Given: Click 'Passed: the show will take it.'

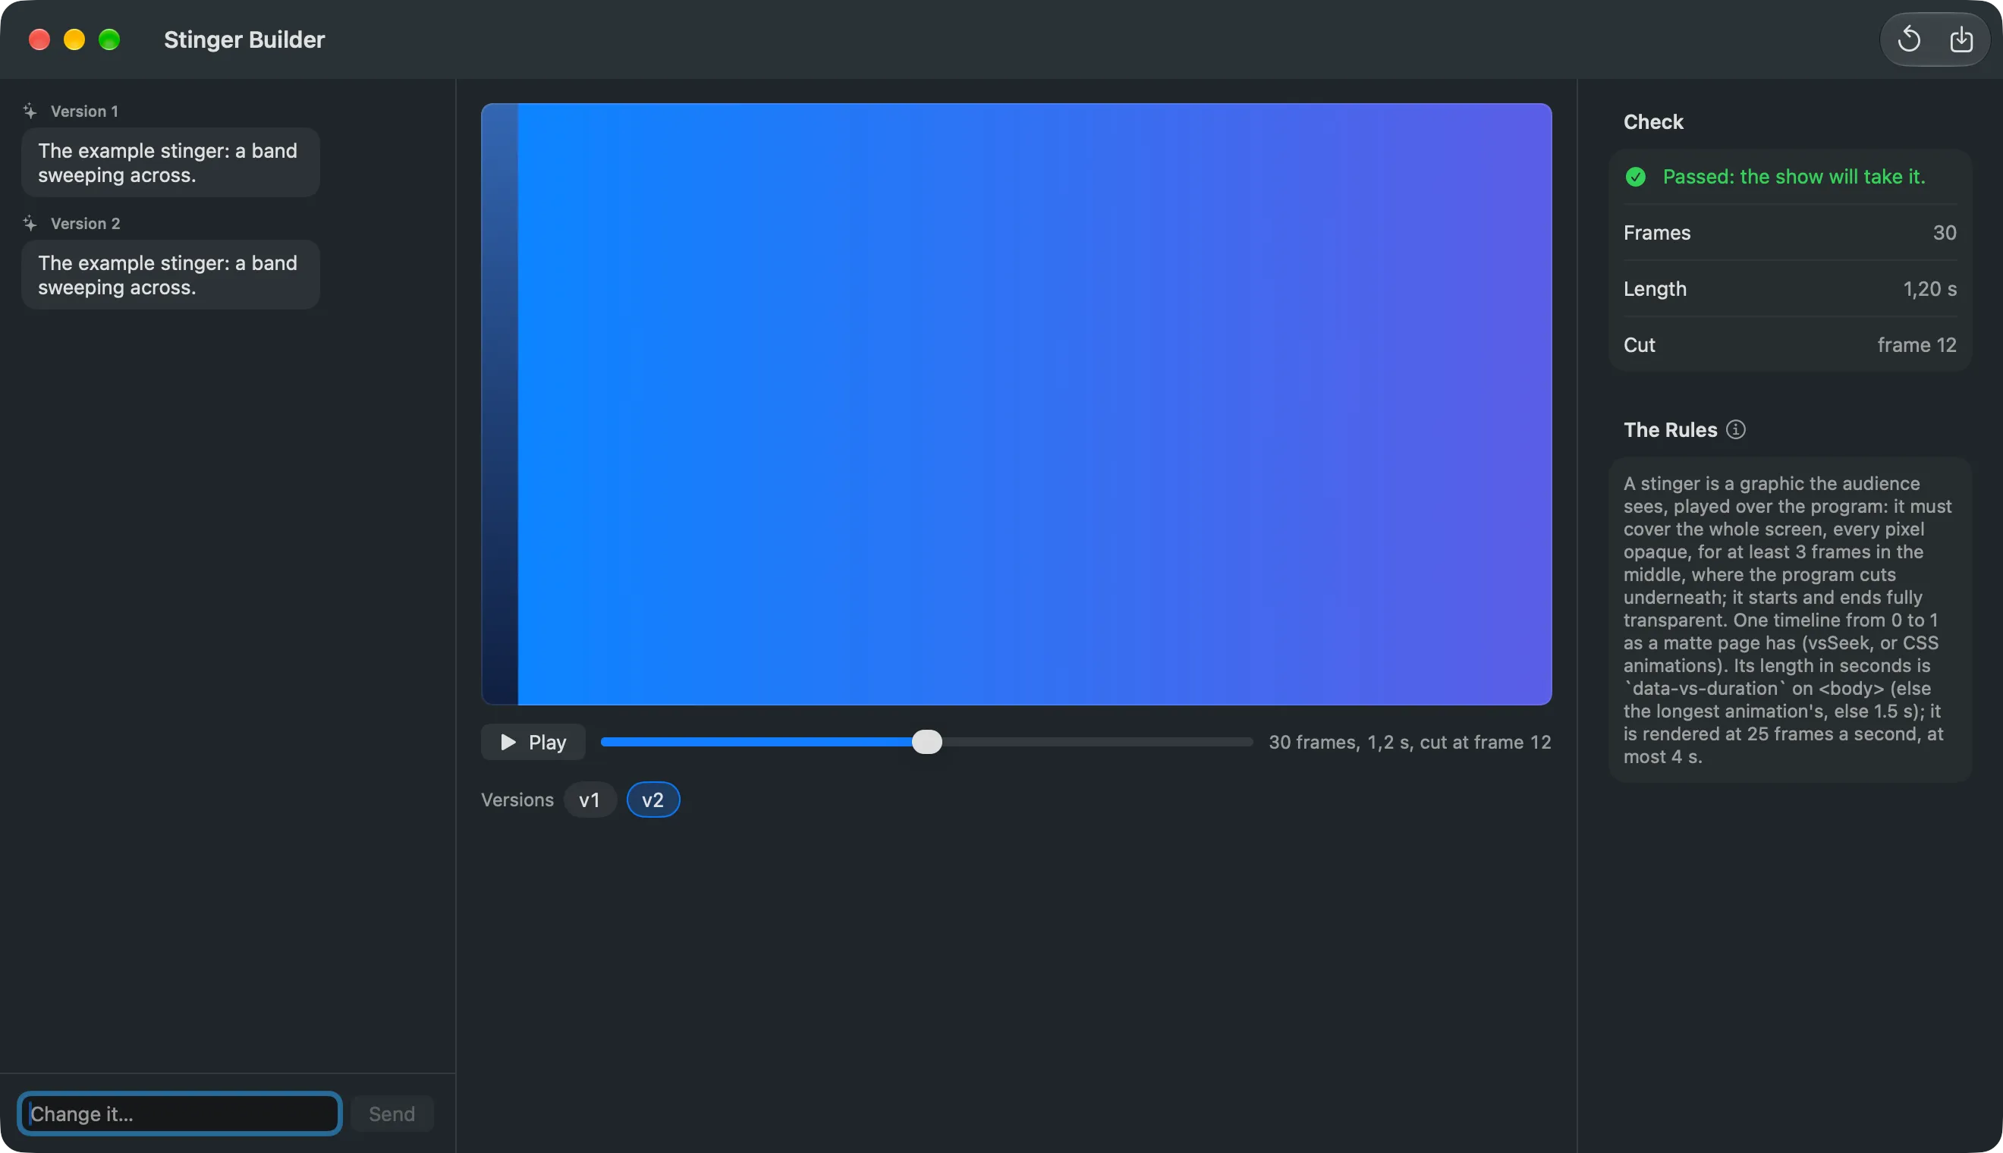Looking at the screenshot, I should 1794,177.
